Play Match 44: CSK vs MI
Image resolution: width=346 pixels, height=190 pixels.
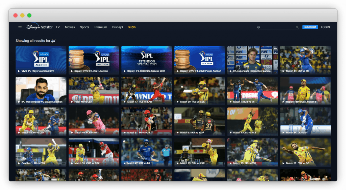(305, 60)
